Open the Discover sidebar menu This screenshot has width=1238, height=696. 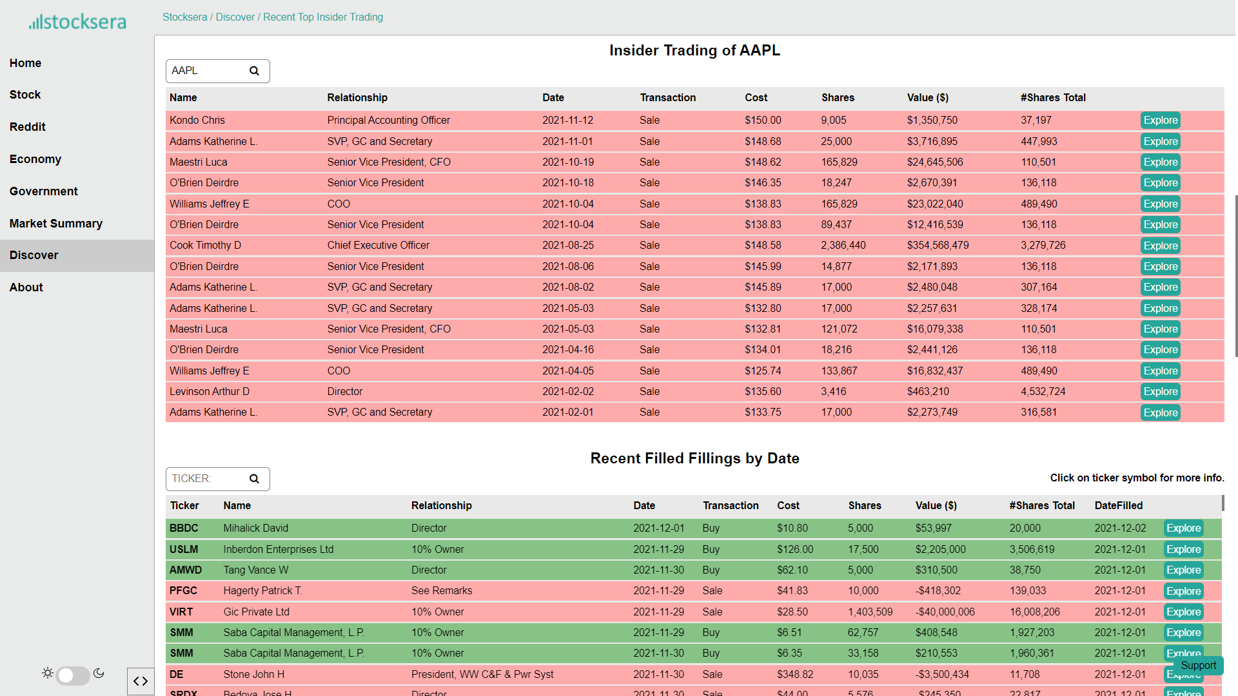(34, 255)
